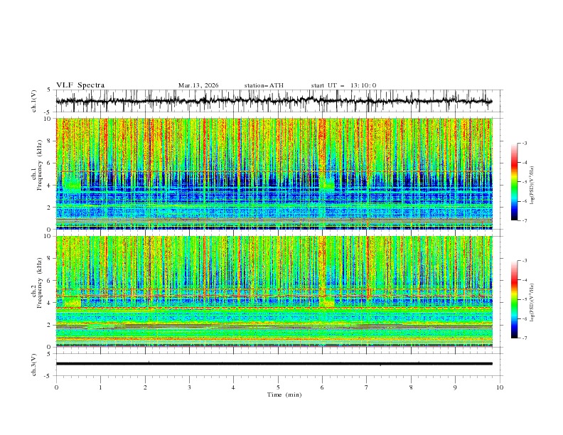Image resolution: width=563 pixels, height=435 pixels.
Task: Click the ch.1 spectrogram plot
Action: [274, 173]
